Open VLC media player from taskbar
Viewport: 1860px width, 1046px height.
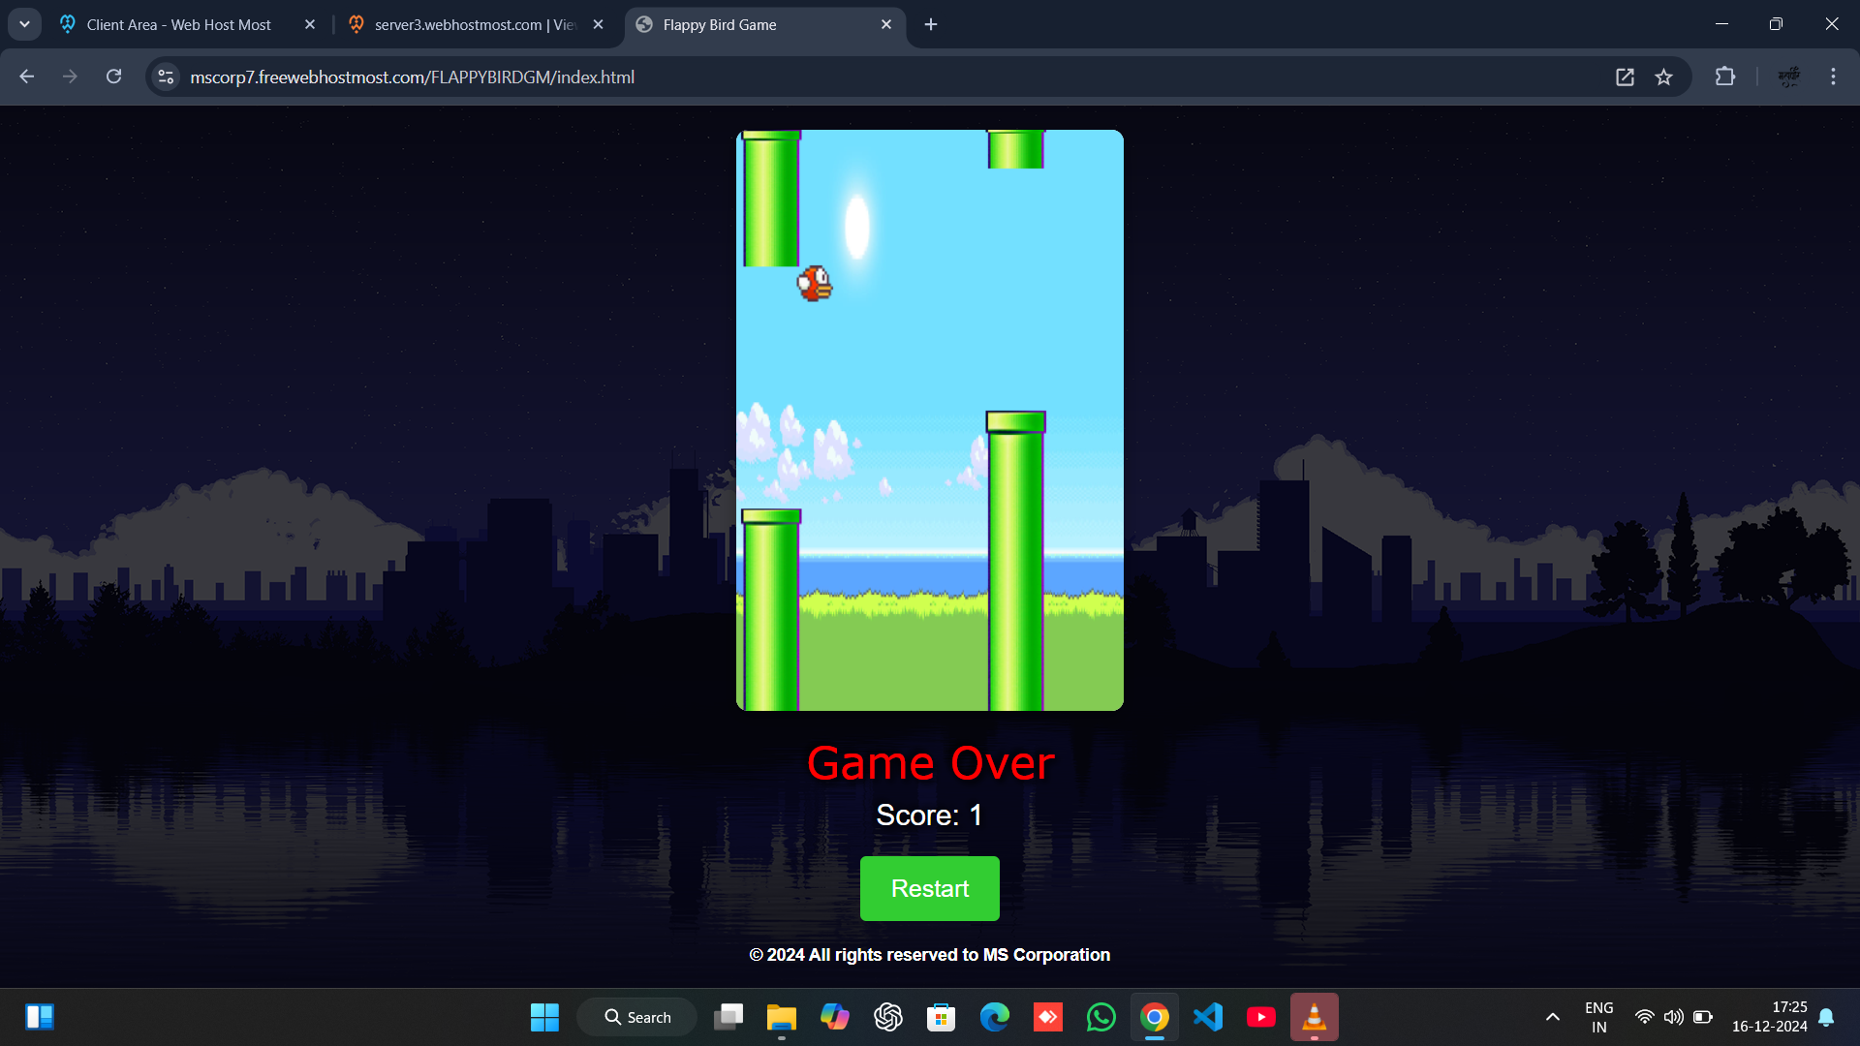point(1315,1017)
